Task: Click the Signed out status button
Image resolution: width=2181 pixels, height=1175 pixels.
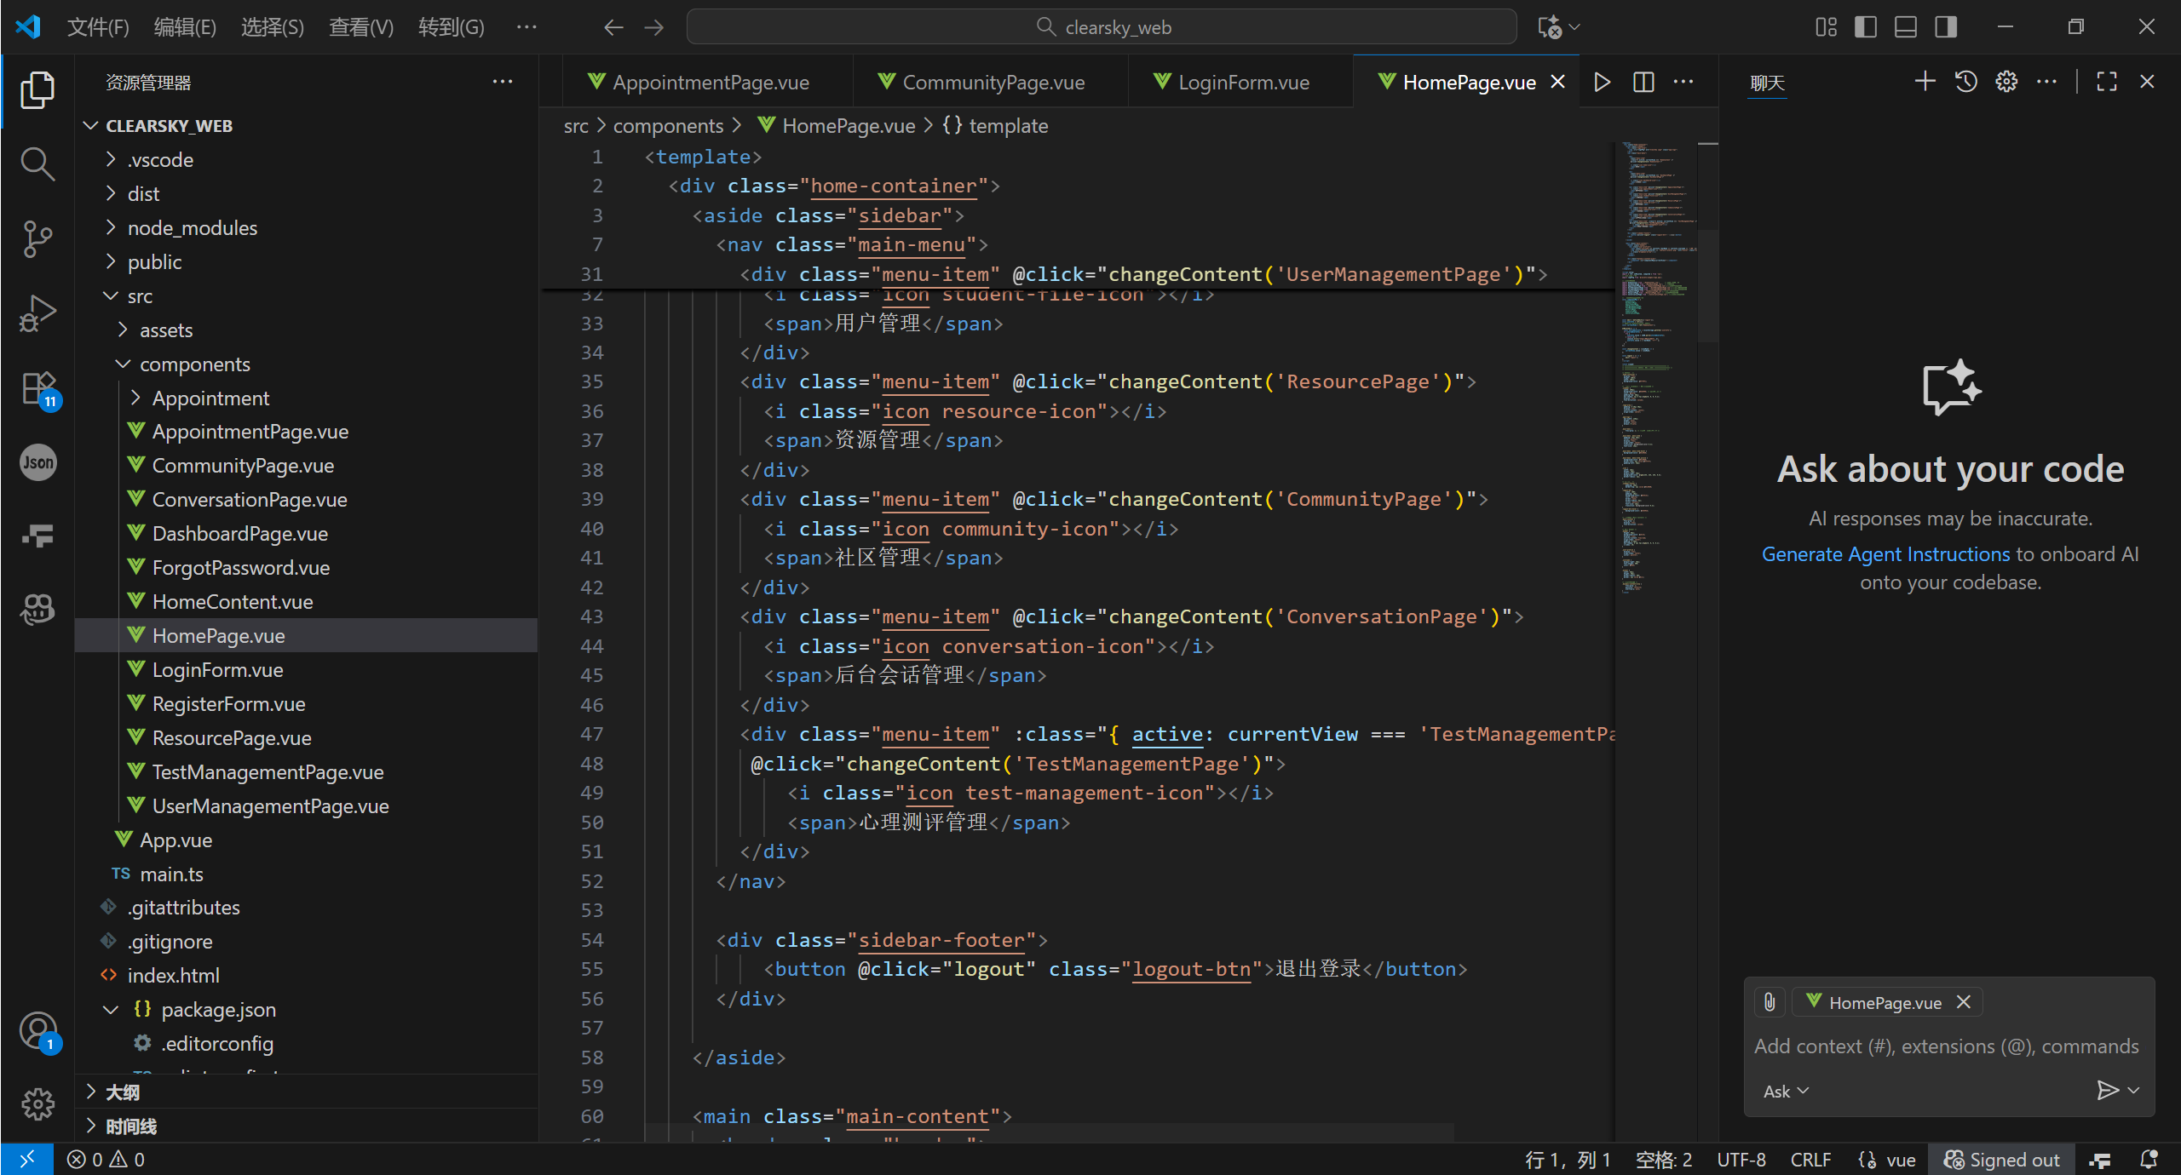Action: tap(2002, 1160)
